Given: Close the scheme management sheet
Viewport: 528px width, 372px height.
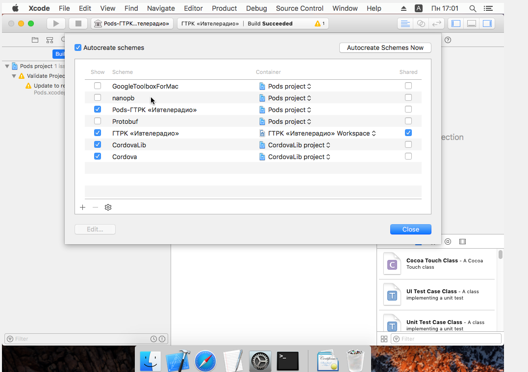Looking at the screenshot, I should click(410, 229).
